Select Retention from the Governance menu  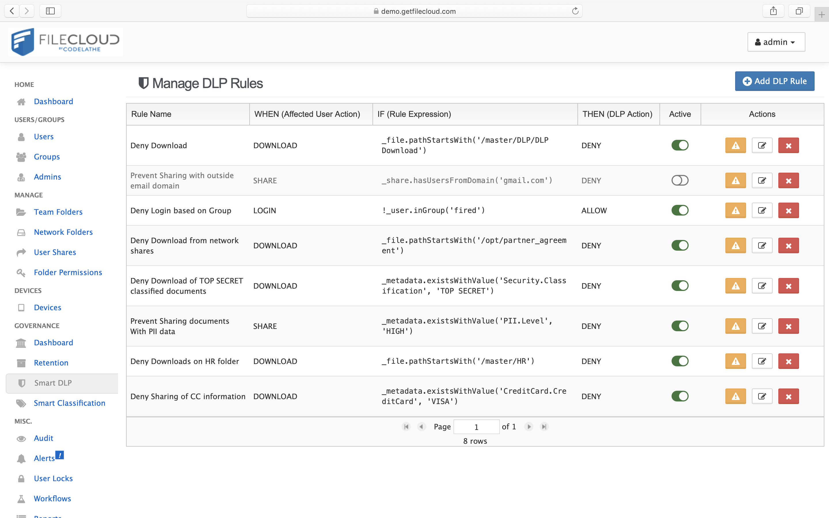[x=51, y=363]
